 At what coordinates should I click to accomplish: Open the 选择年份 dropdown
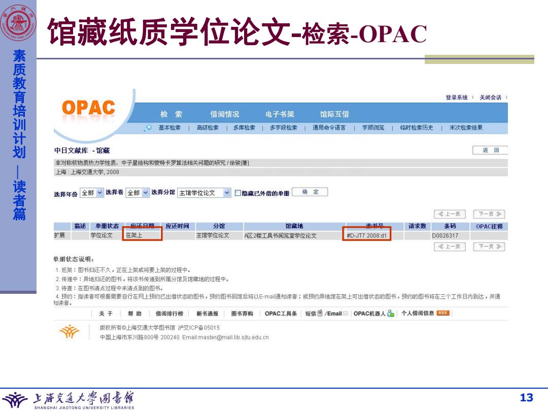pos(91,193)
